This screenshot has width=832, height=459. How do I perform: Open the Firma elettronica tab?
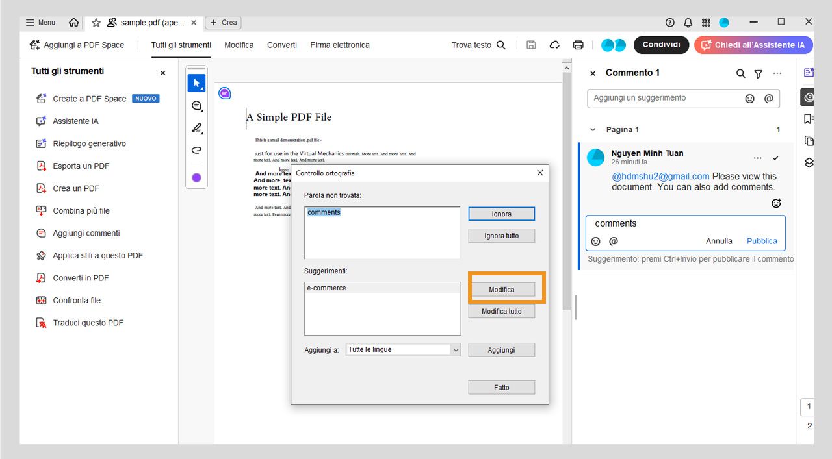340,45
